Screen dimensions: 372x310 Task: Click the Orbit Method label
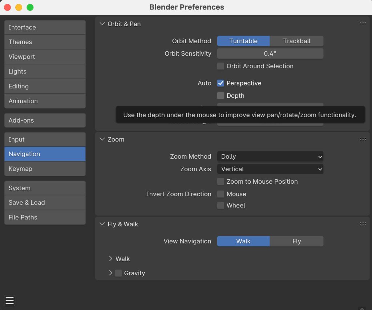click(x=191, y=41)
